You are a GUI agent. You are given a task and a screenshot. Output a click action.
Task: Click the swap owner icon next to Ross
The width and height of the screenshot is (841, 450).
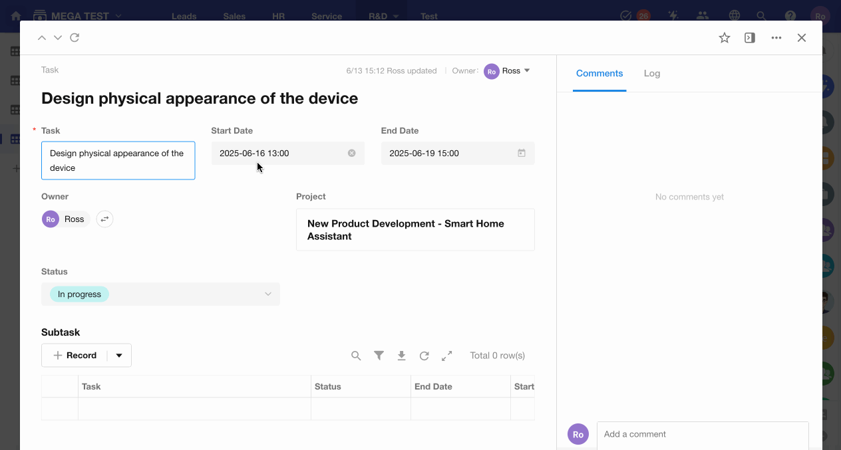(104, 219)
